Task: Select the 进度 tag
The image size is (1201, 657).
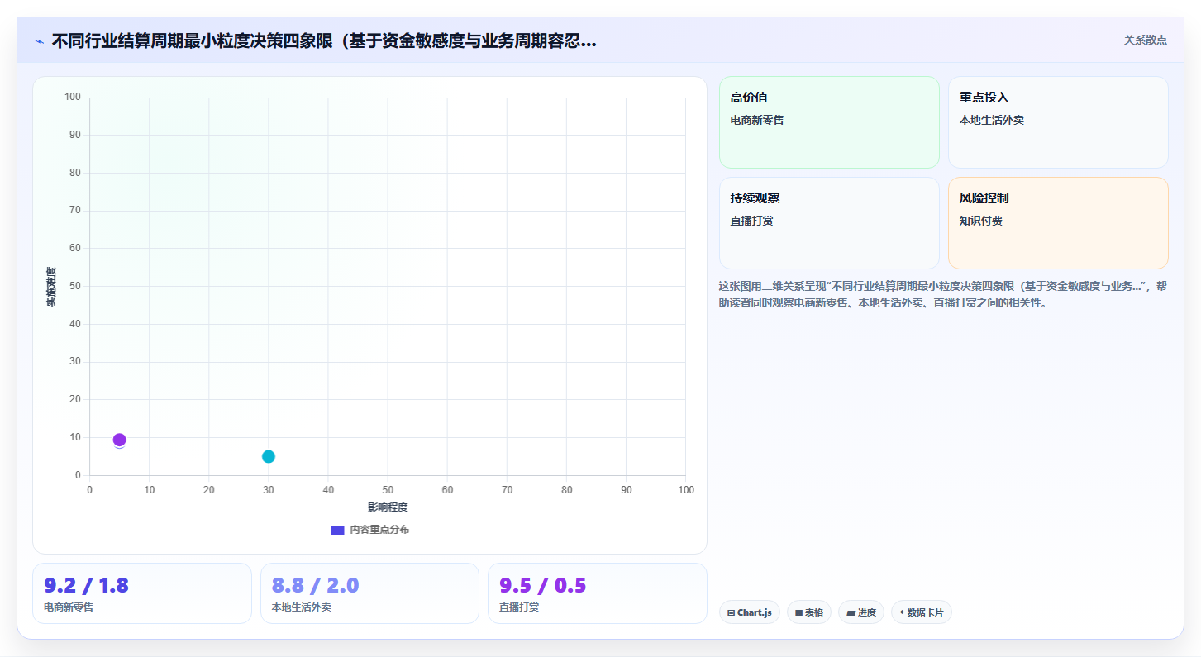Action: coord(861,612)
